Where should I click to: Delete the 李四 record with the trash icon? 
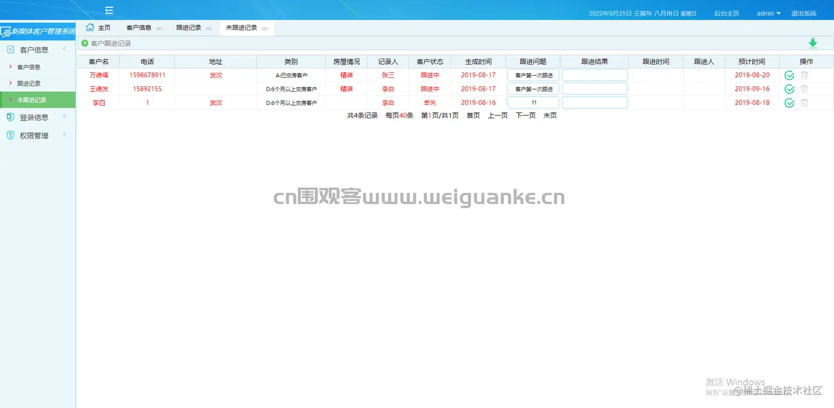tap(804, 103)
